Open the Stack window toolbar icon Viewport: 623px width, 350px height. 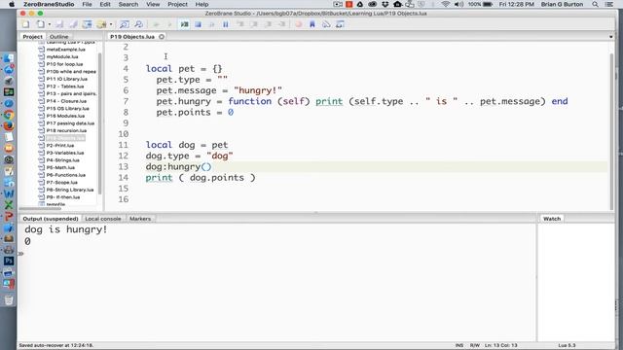point(326,24)
